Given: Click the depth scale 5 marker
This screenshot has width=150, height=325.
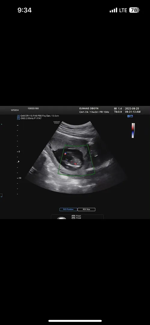Looking at the screenshot, I should tap(19, 151).
